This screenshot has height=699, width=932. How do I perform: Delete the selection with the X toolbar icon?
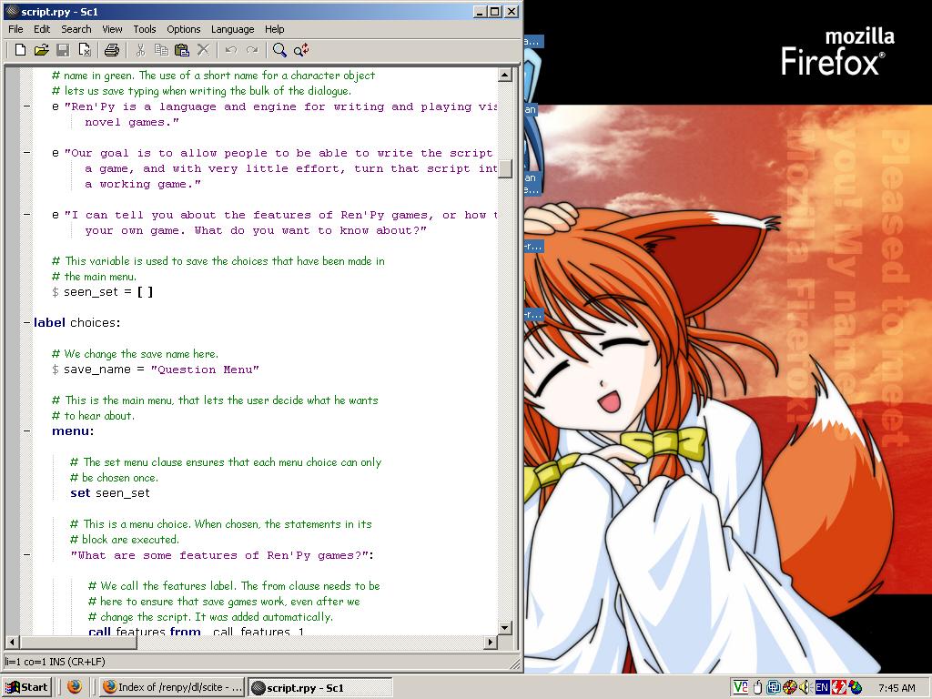[203, 50]
